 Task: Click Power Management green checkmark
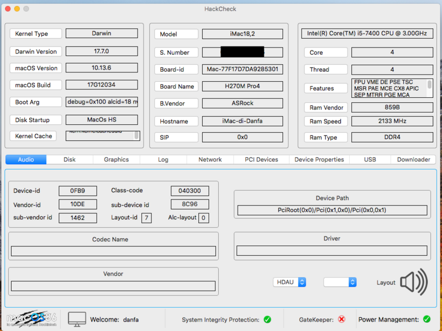point(427,319)
